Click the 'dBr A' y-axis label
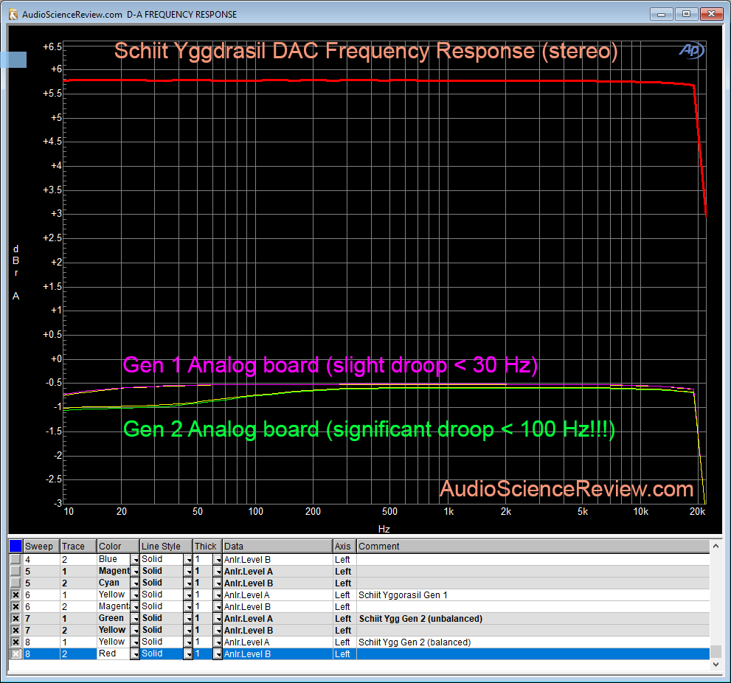Viewport: 731px width, 683px height. click(15, 273)
